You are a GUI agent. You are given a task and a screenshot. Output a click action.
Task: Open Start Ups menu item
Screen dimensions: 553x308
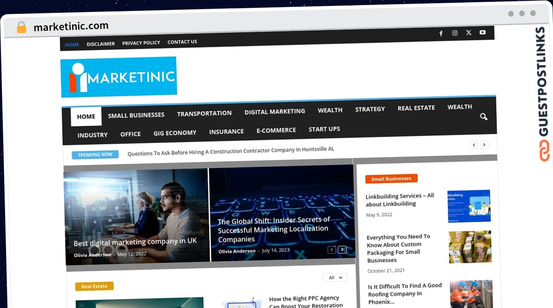point(324,129)
